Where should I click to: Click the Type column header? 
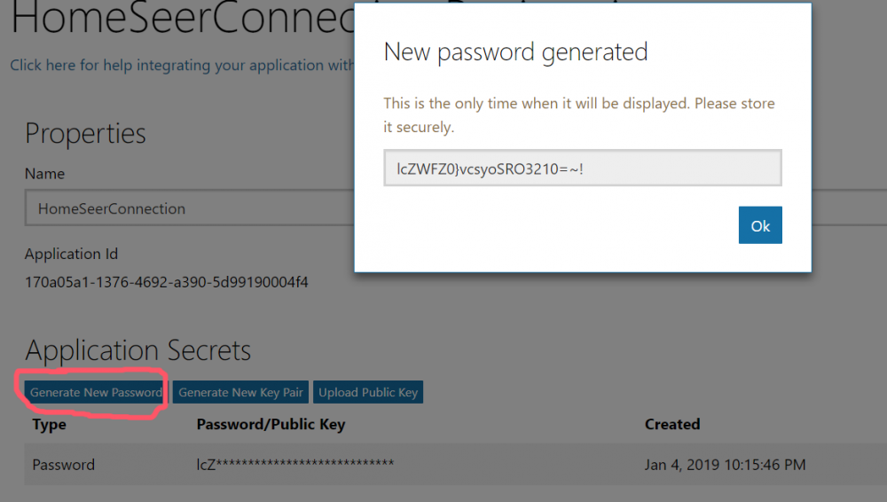coord(51,424)
